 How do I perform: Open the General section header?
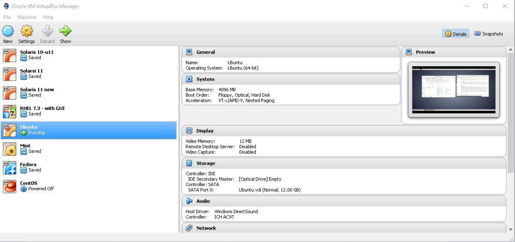[291, 52]
